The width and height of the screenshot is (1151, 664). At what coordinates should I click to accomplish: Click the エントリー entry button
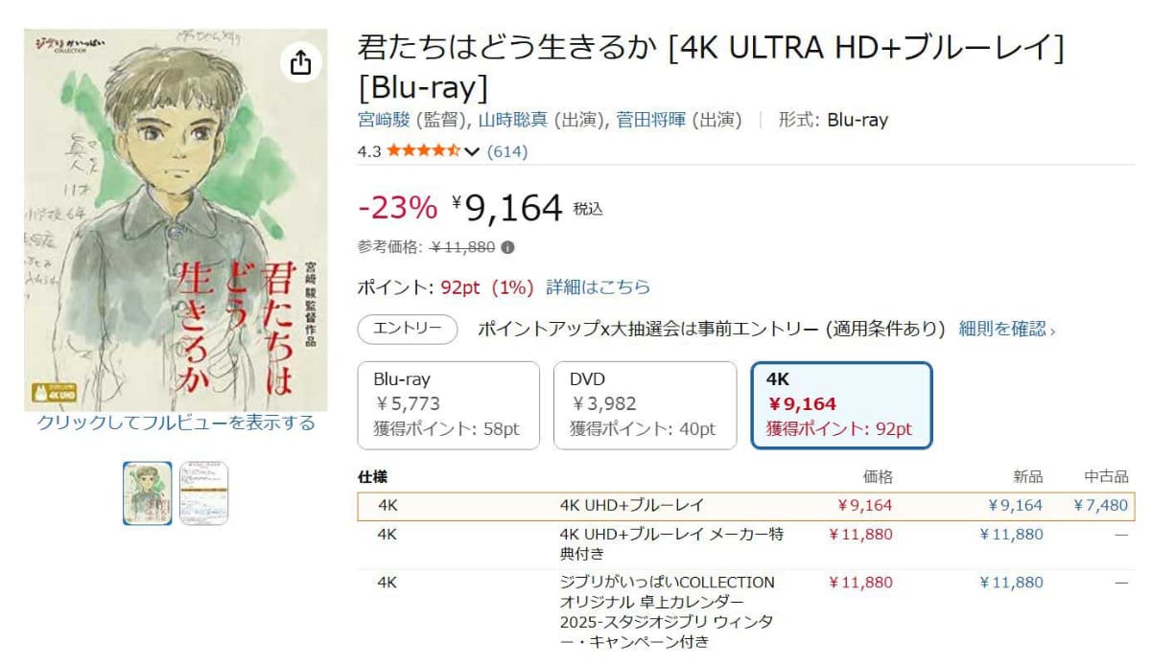tap(407, 330)
